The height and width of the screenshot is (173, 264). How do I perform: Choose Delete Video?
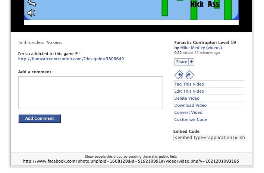click(x=187, y=98)
